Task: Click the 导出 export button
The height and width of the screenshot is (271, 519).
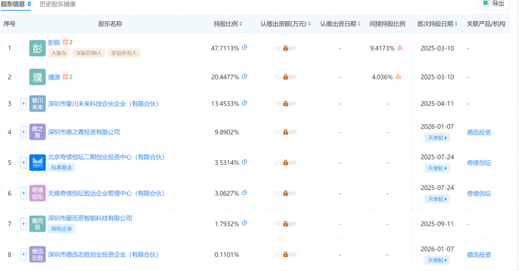Action: [494, 4]
